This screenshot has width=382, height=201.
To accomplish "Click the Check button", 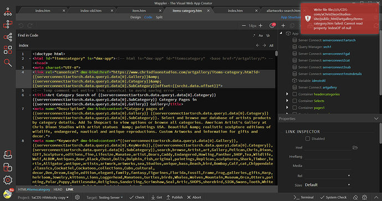I will click(137, 197).
